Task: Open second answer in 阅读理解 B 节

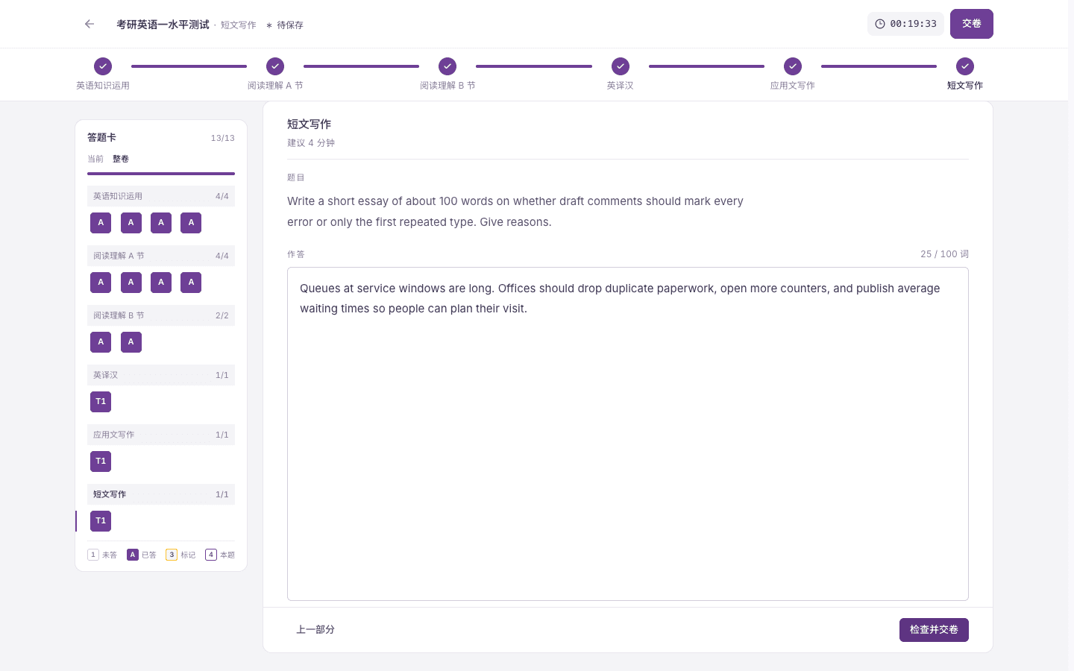Action: pos(131,342)
